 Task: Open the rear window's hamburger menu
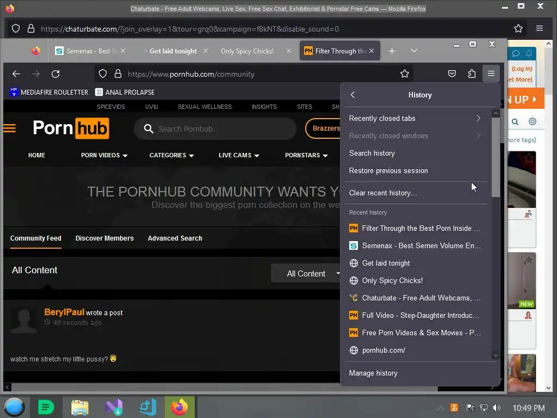[540, 28]
